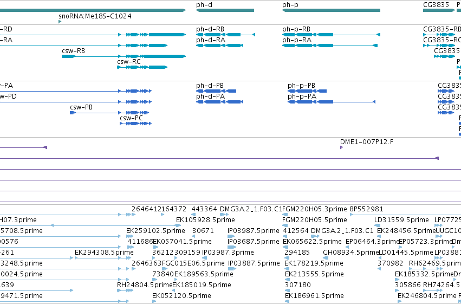
Task: Open EST LD31559.5prime
Action: pyautogui.click(x=401, y=220)
